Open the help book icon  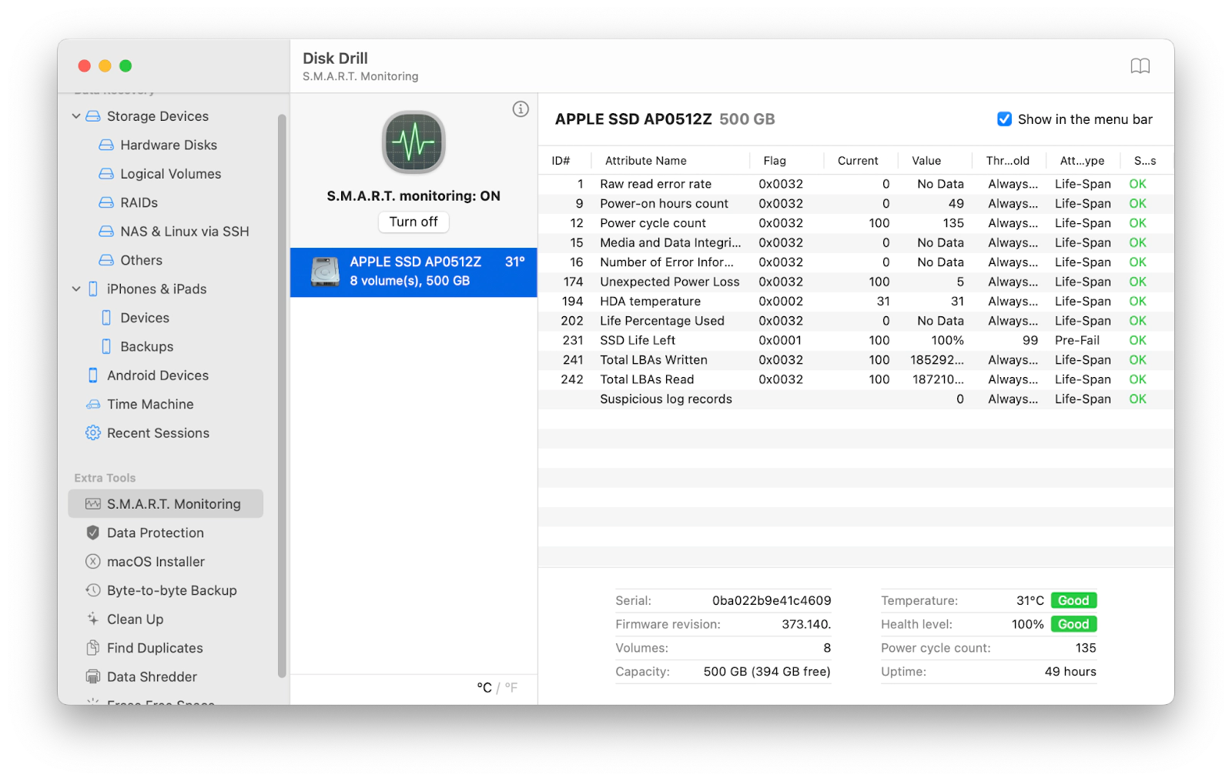pos(1140,66)
